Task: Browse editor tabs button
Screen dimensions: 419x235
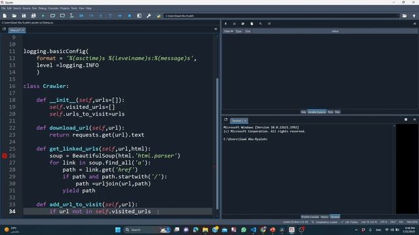Action: click(4, 29)
